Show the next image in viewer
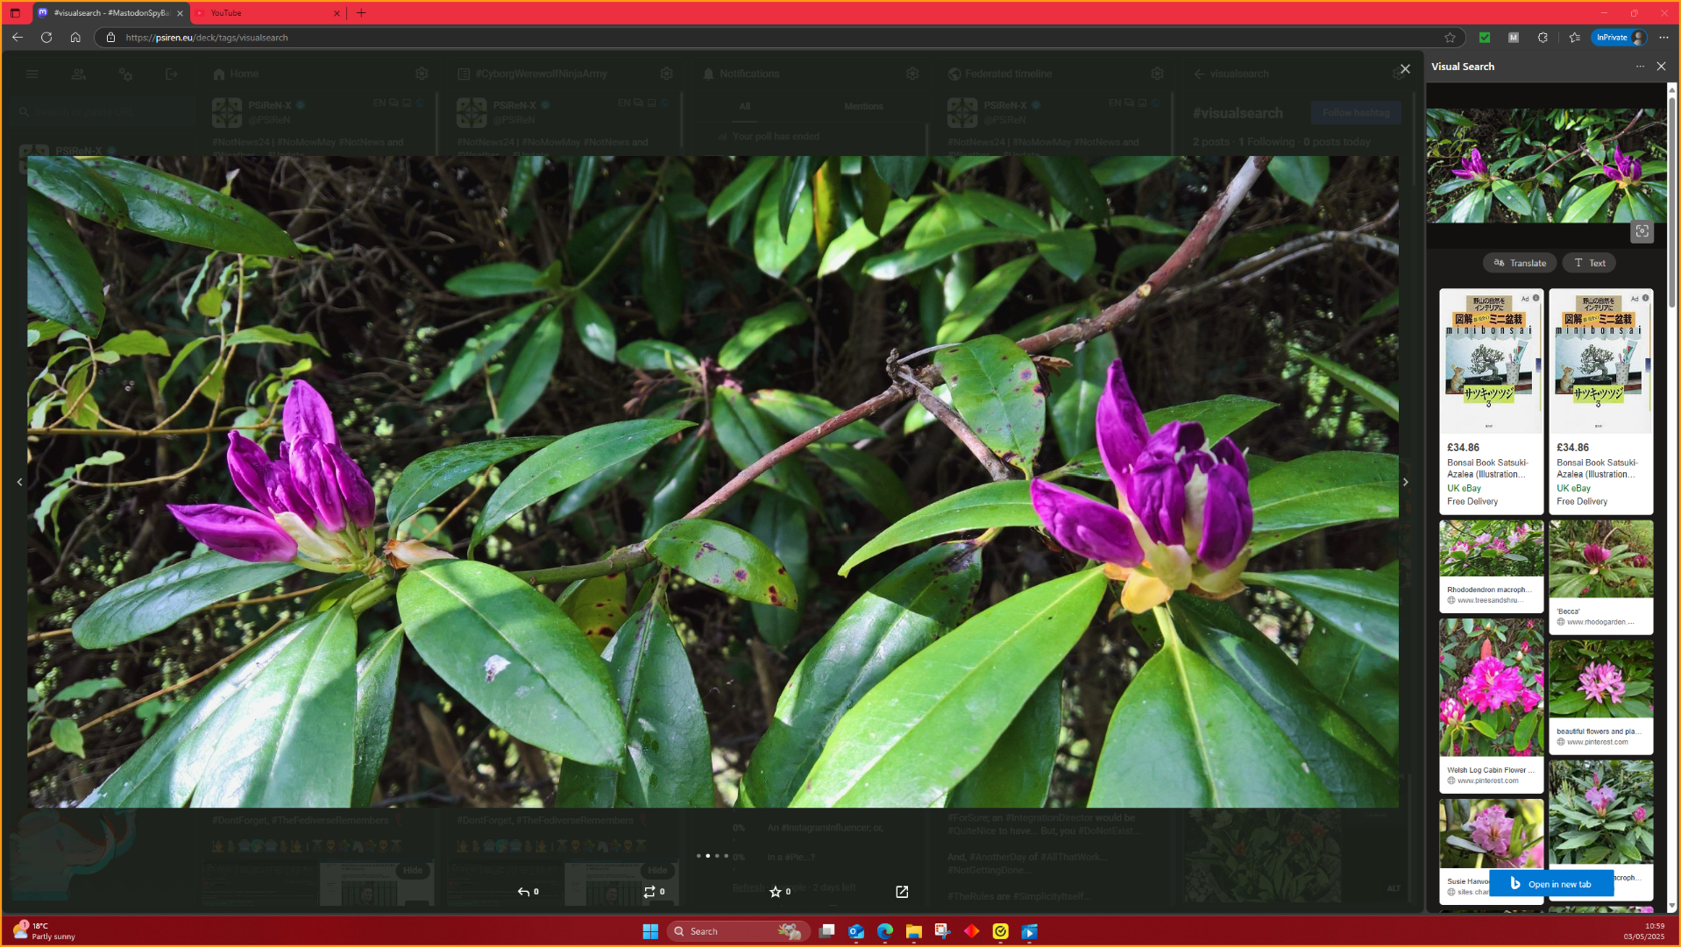This screenshot has width=1681, height=947. coord(1405,482)
